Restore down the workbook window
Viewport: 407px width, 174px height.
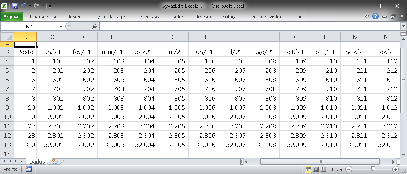pos(393,17)
